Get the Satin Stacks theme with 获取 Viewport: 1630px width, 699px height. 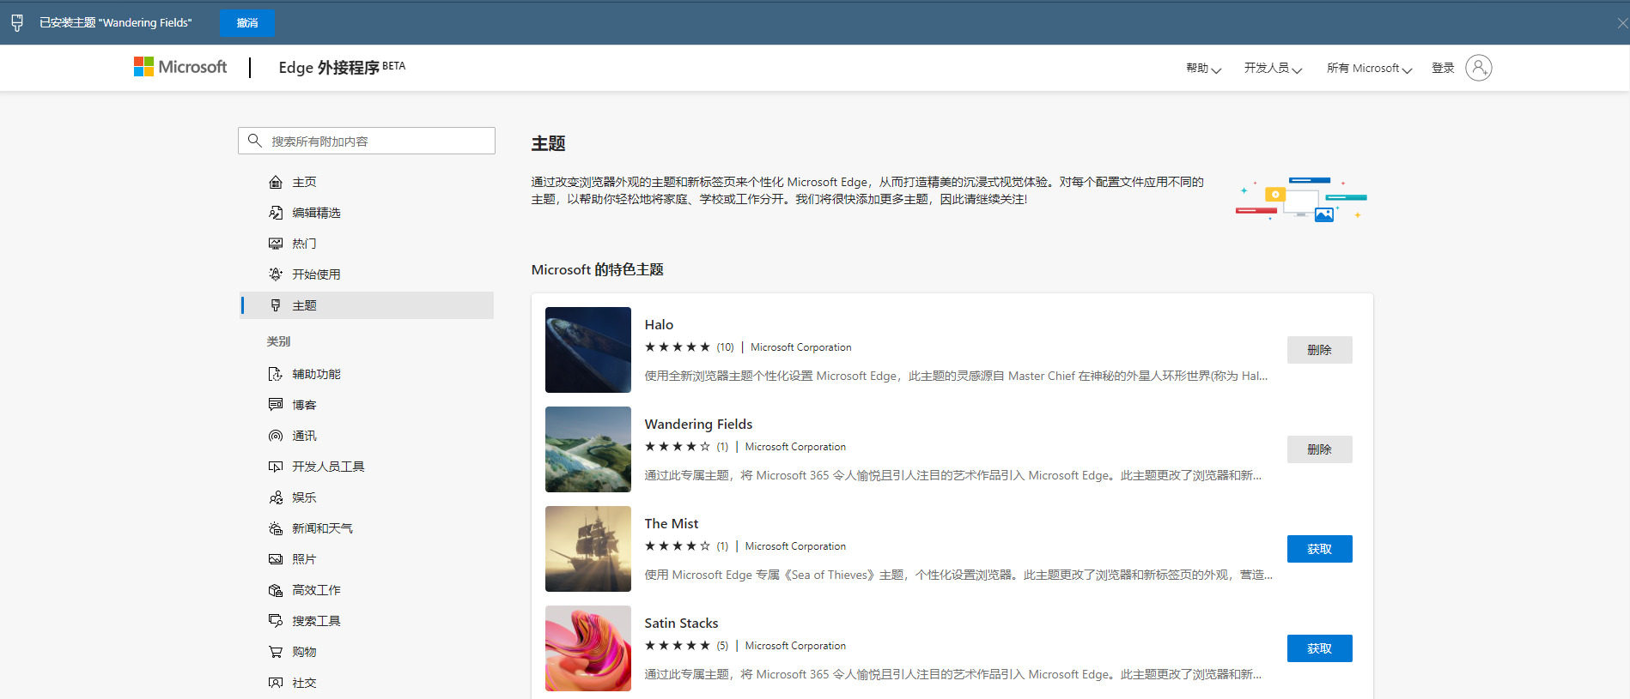tap(1319, 648)
